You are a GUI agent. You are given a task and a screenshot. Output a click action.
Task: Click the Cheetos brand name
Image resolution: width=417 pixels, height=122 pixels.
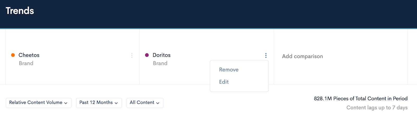(x=29, y=55)
